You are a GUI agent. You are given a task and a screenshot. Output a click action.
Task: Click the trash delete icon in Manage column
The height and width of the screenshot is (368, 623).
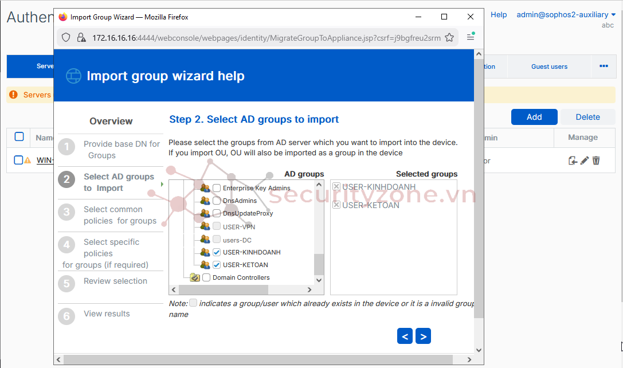[596, 160]
